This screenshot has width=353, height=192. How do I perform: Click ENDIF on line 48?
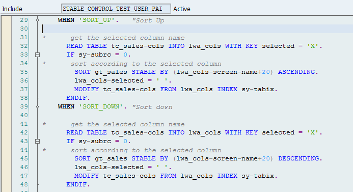[x=78, y=185]
